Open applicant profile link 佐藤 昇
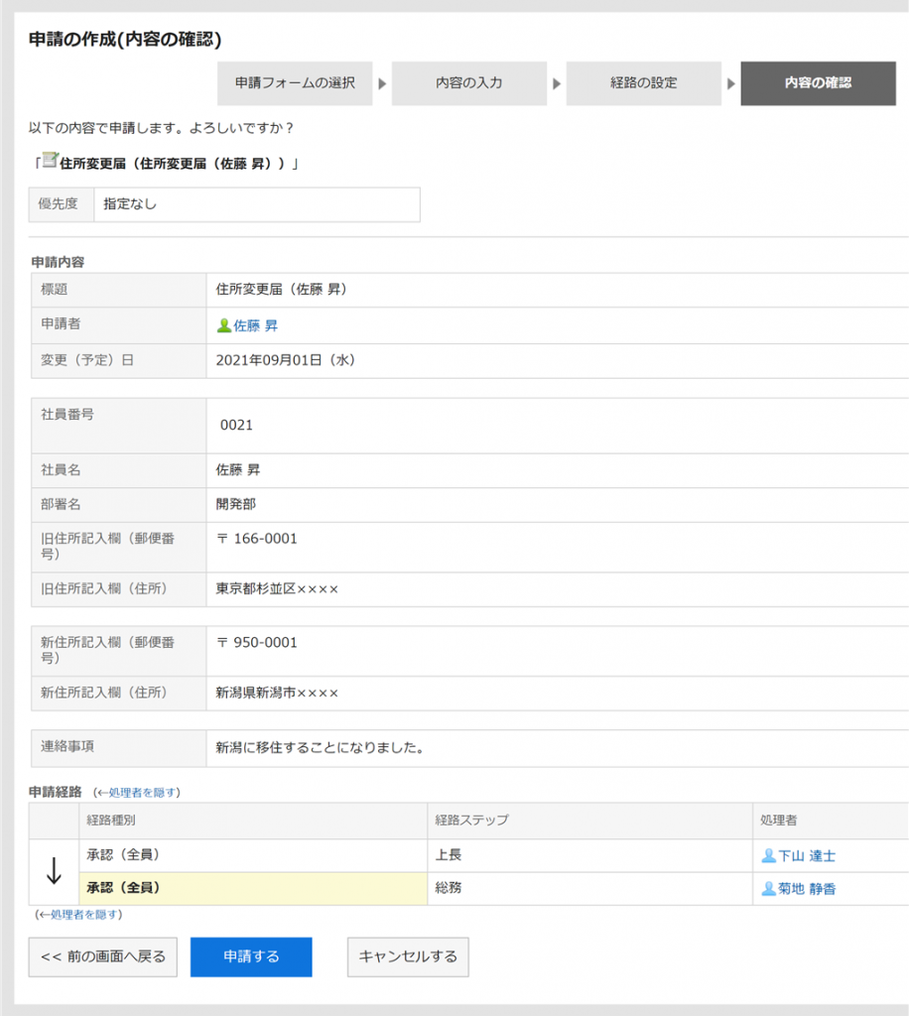 pos(255,325)
